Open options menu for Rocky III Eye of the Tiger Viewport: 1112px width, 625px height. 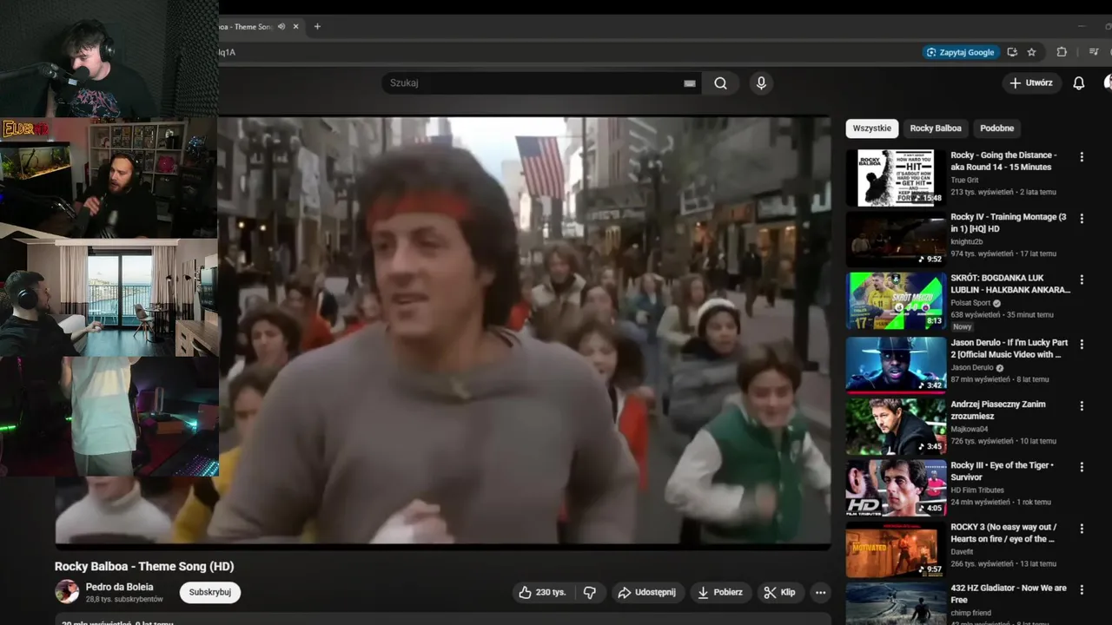1082,467
